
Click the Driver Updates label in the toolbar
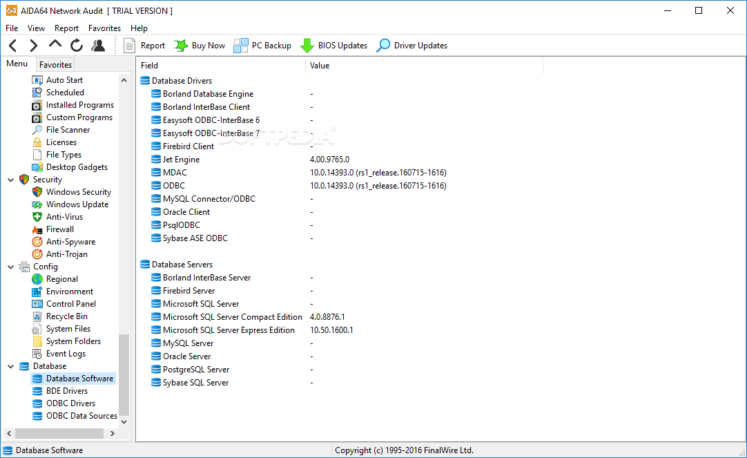420,46
